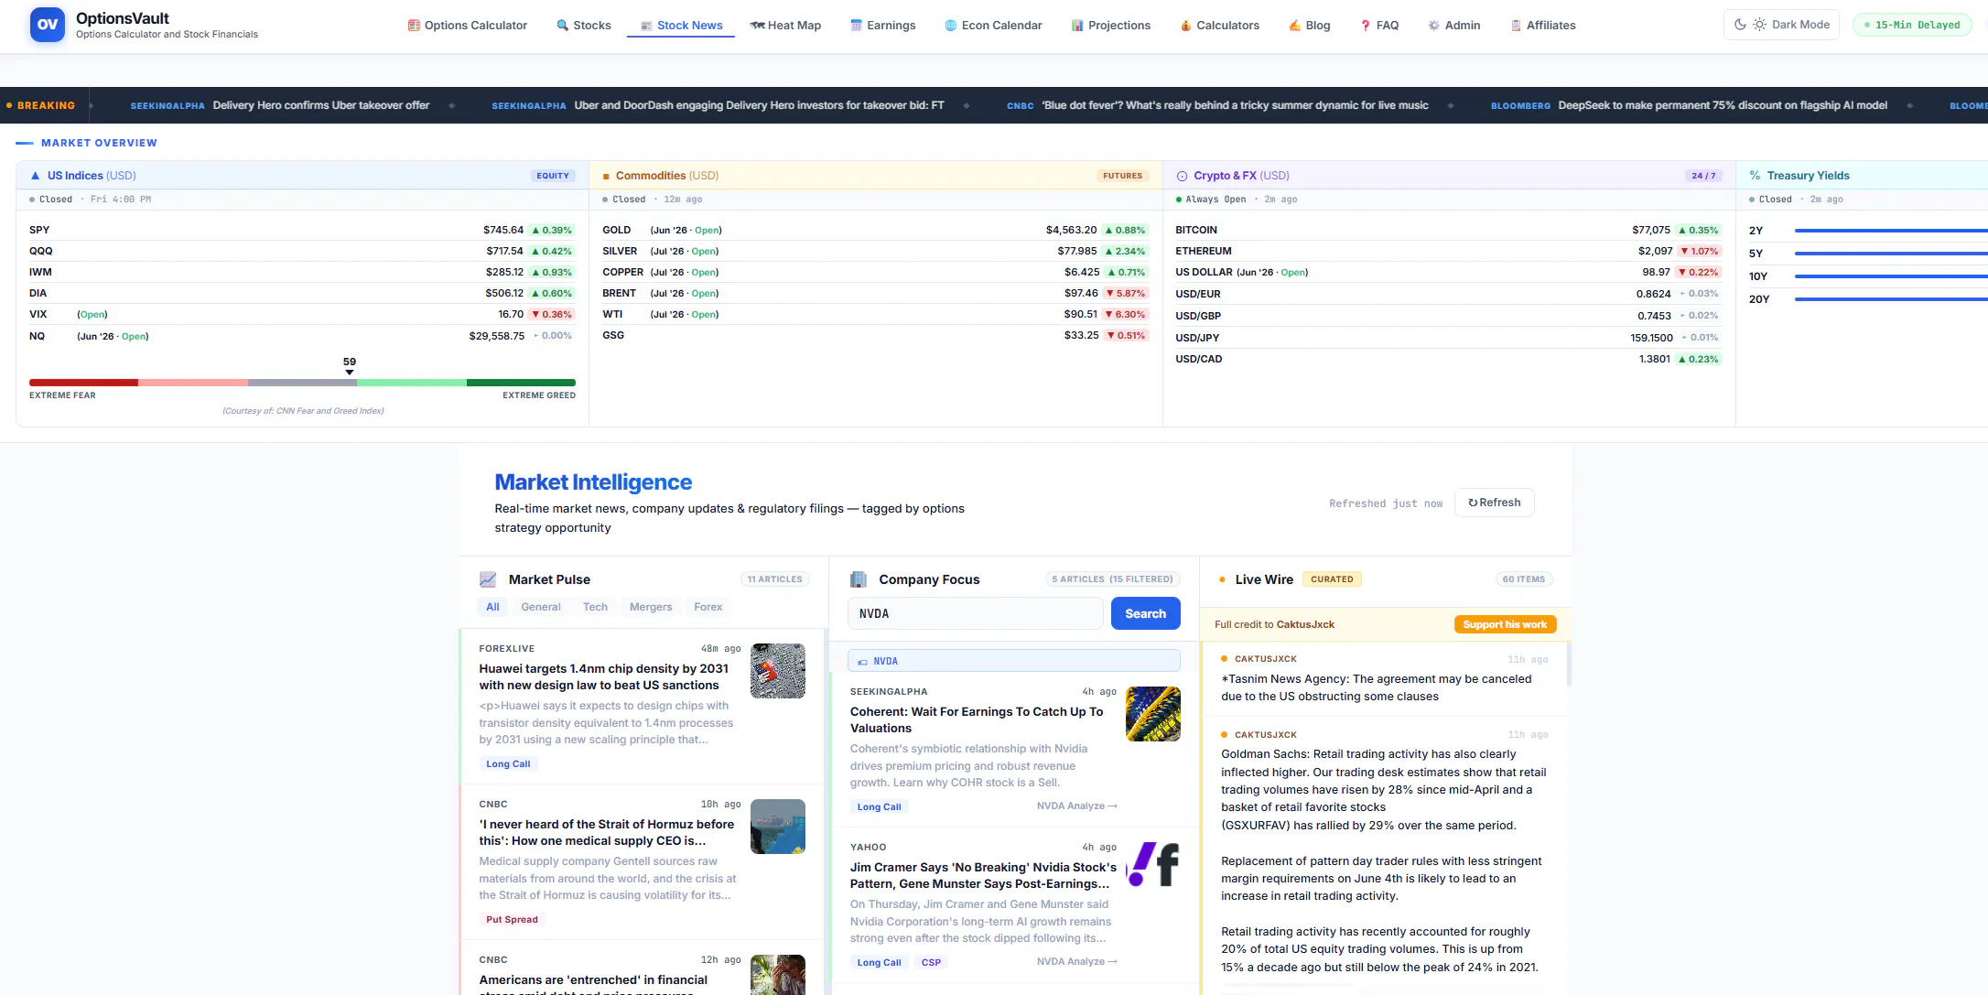Open the Huawei chip article thumbnail

(778, 671)
